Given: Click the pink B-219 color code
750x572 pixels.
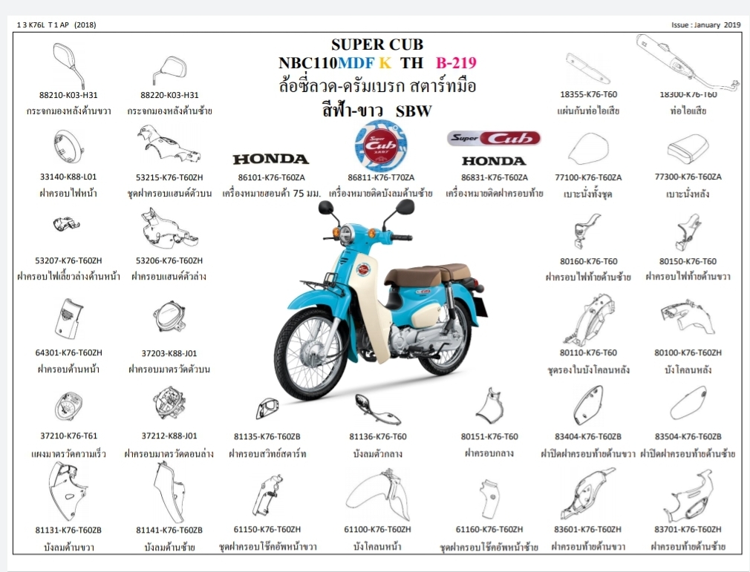Looking at the screenshot, I should (456, 63).
